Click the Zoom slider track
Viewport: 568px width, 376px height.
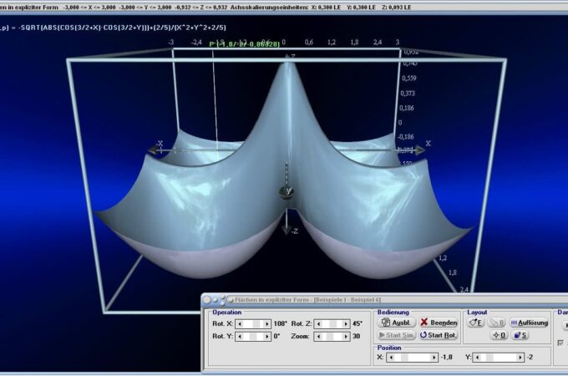coord(332,336)
